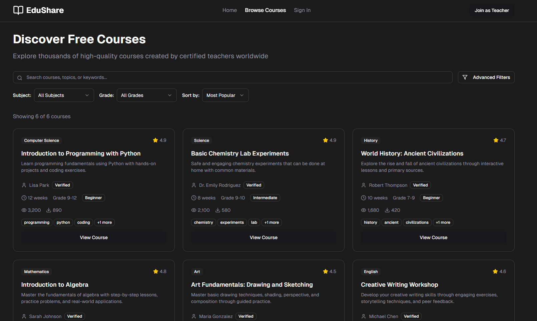View Course for Basic Chemistry Lab Experiments
Image resolution: width=537 pixels, height=321 pixels.
tap(263, 237)
